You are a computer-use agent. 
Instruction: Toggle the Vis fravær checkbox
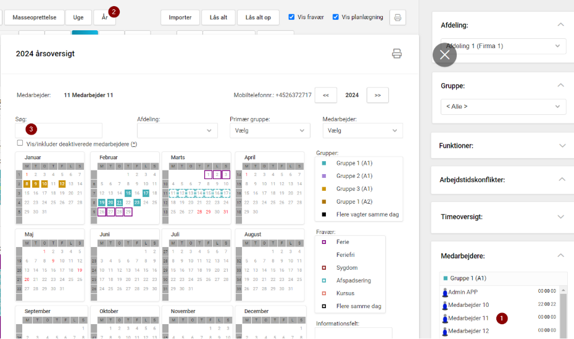tap(291, 17)
